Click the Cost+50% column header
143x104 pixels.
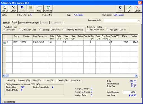(115, 37)
